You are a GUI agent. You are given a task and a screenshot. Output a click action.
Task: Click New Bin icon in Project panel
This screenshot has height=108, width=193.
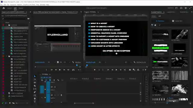(28, 19)
